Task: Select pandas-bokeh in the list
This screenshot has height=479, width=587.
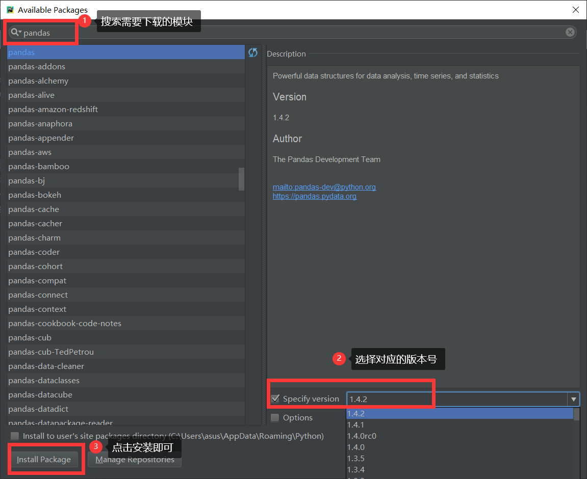Action: click(x=126, y=195)
